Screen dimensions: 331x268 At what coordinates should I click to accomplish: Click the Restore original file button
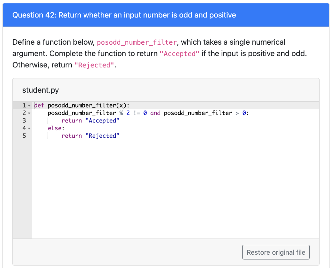(276, 252)
